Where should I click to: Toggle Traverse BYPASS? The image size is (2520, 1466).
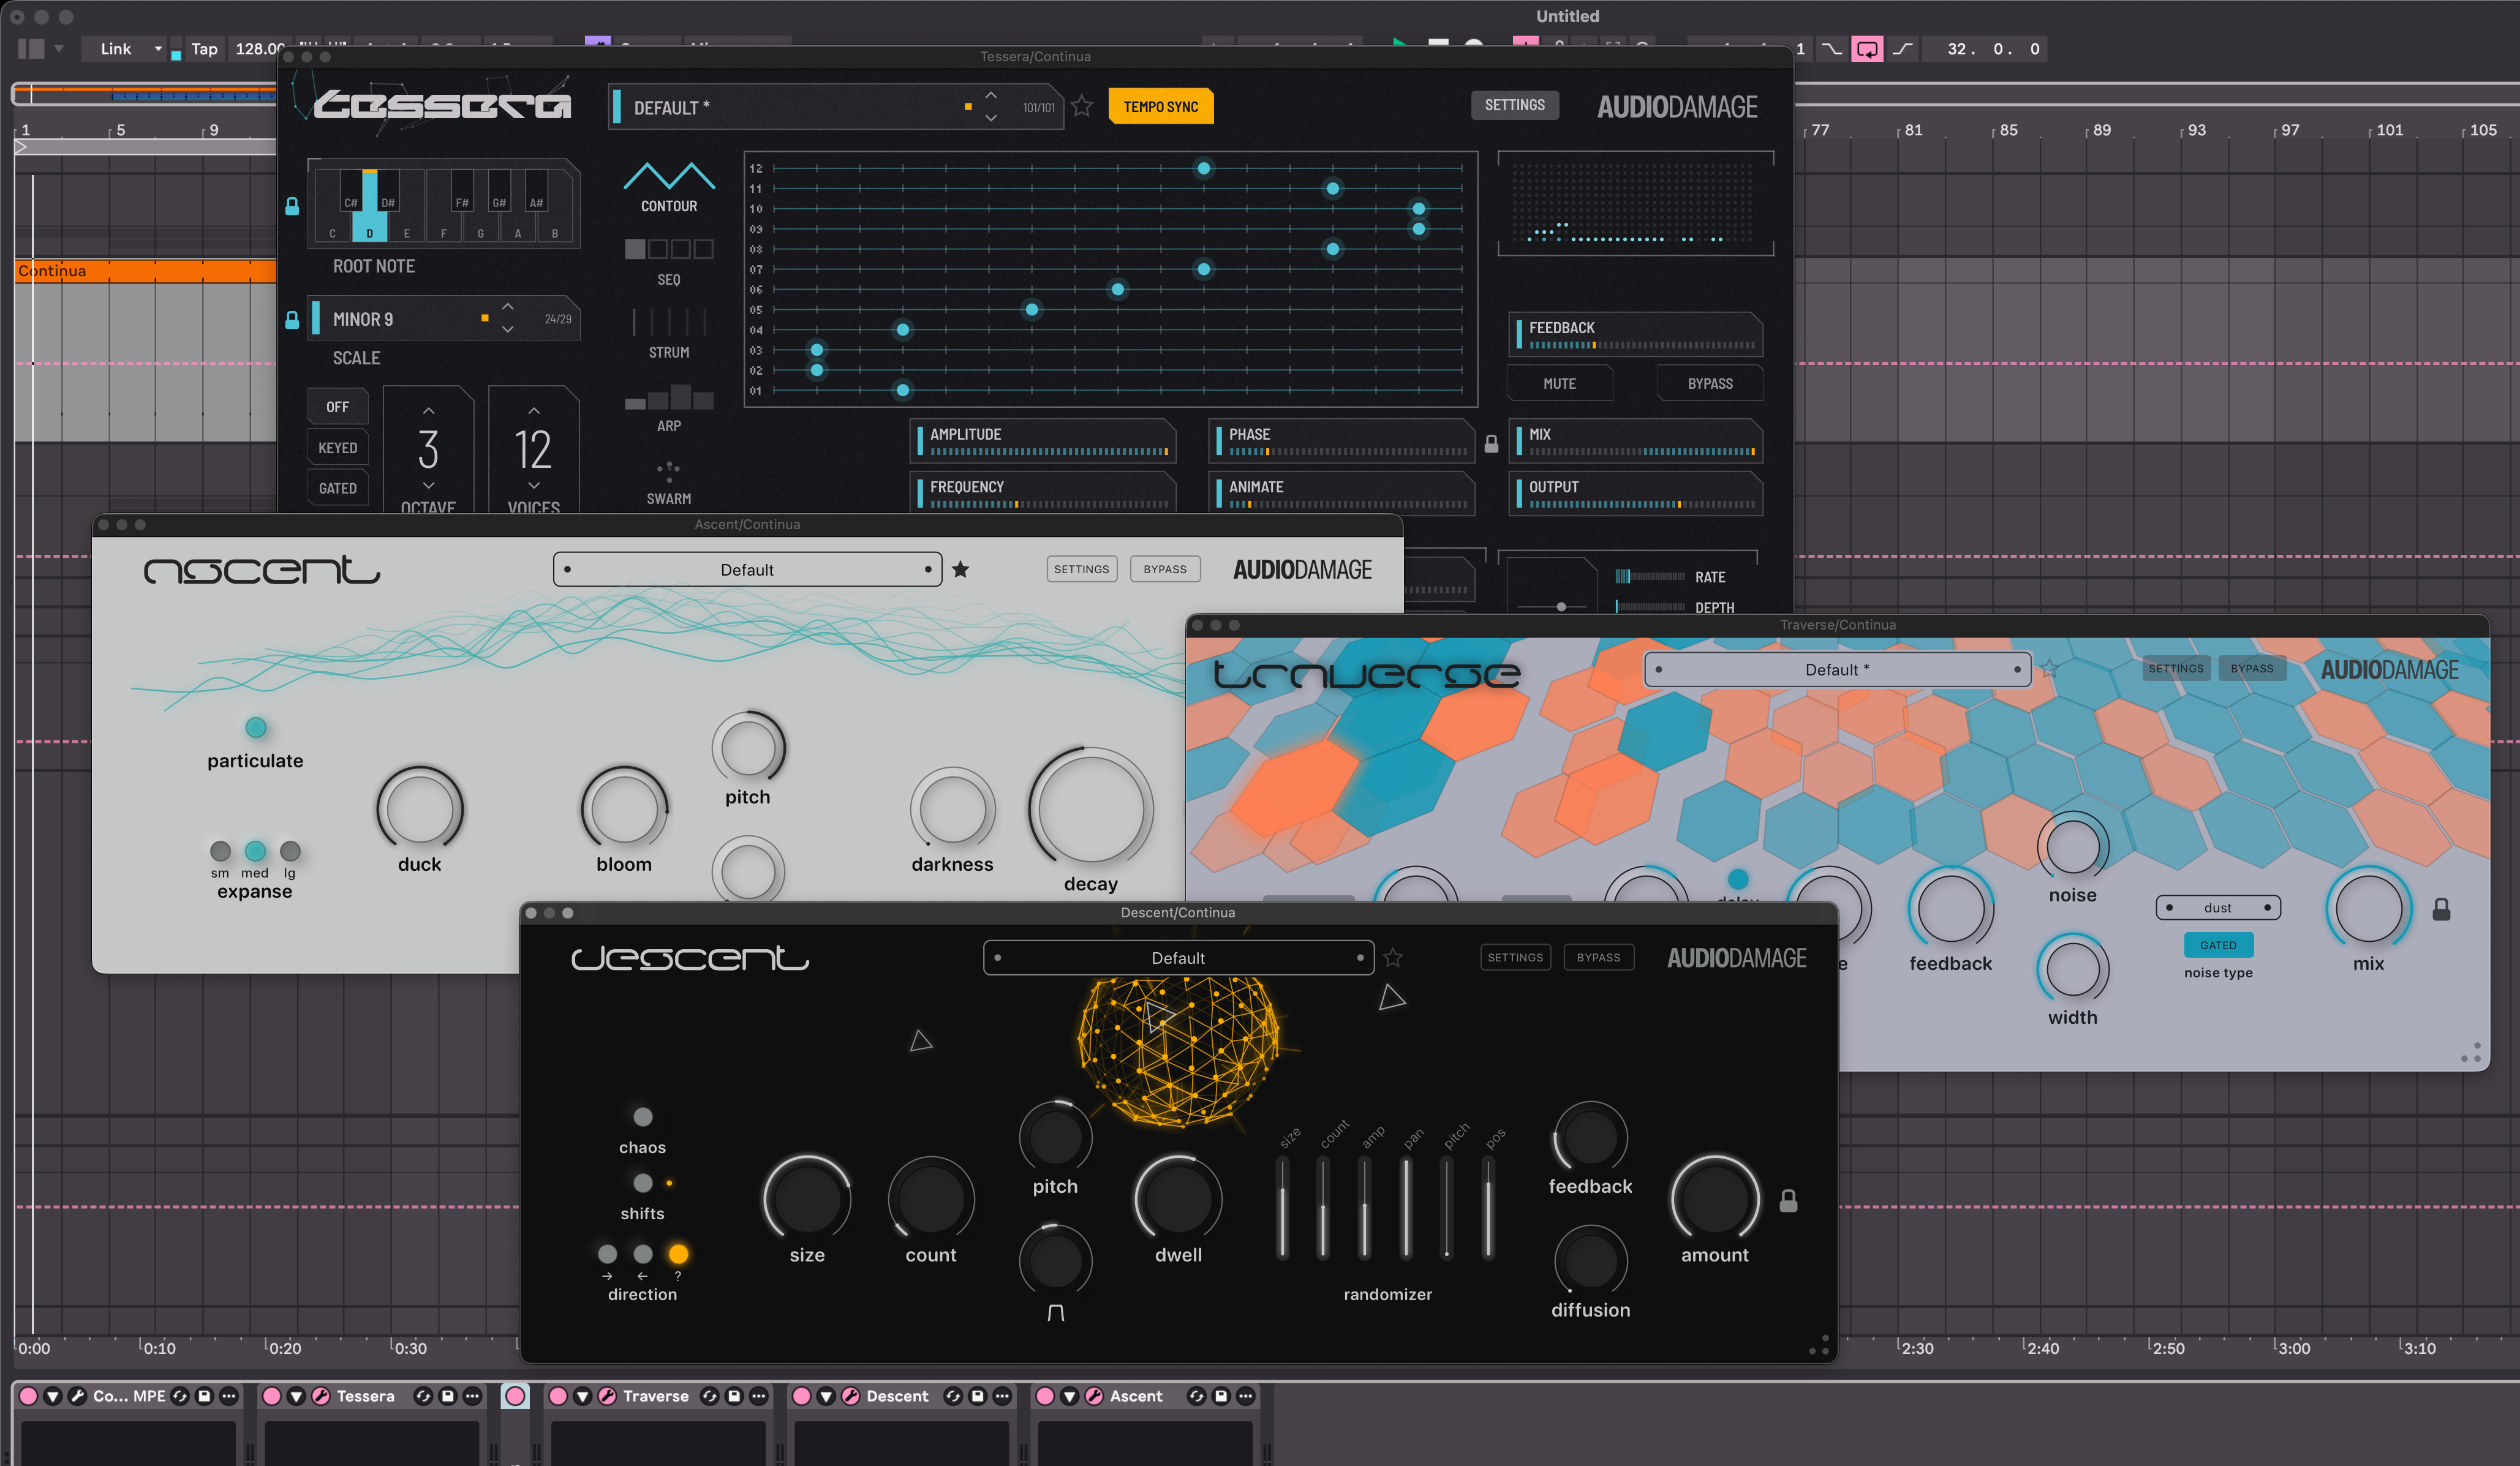click(2252, 668)
